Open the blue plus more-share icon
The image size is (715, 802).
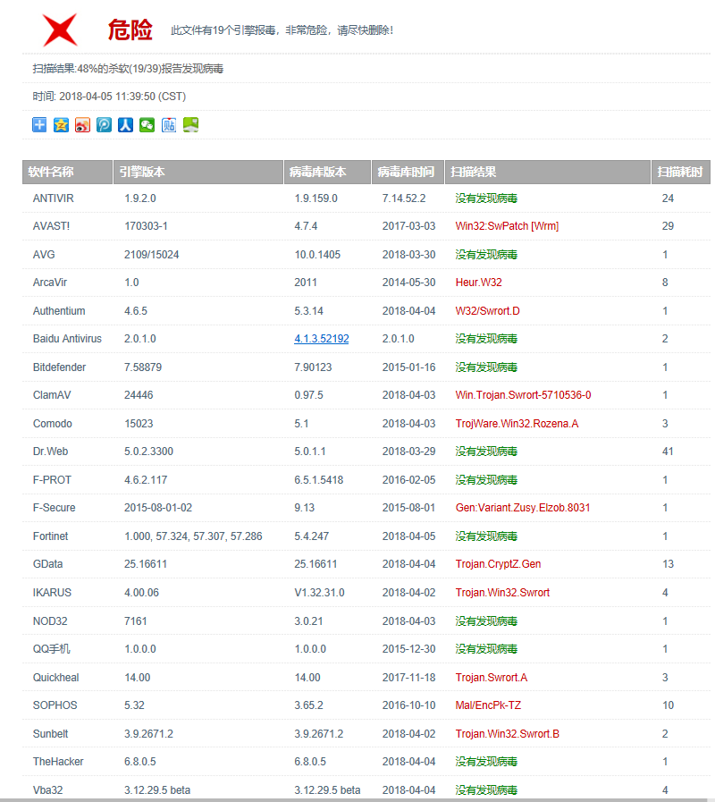[x=39, y=125]
